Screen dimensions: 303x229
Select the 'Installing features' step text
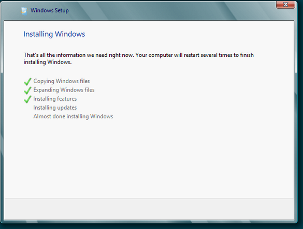(x=55, y=99)
